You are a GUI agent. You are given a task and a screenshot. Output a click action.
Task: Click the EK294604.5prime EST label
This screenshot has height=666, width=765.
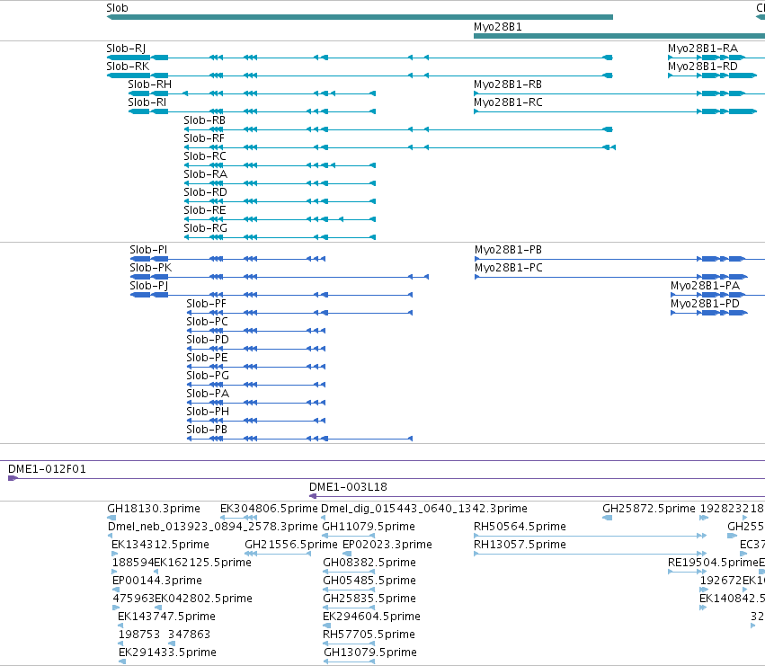pos(371,617)
